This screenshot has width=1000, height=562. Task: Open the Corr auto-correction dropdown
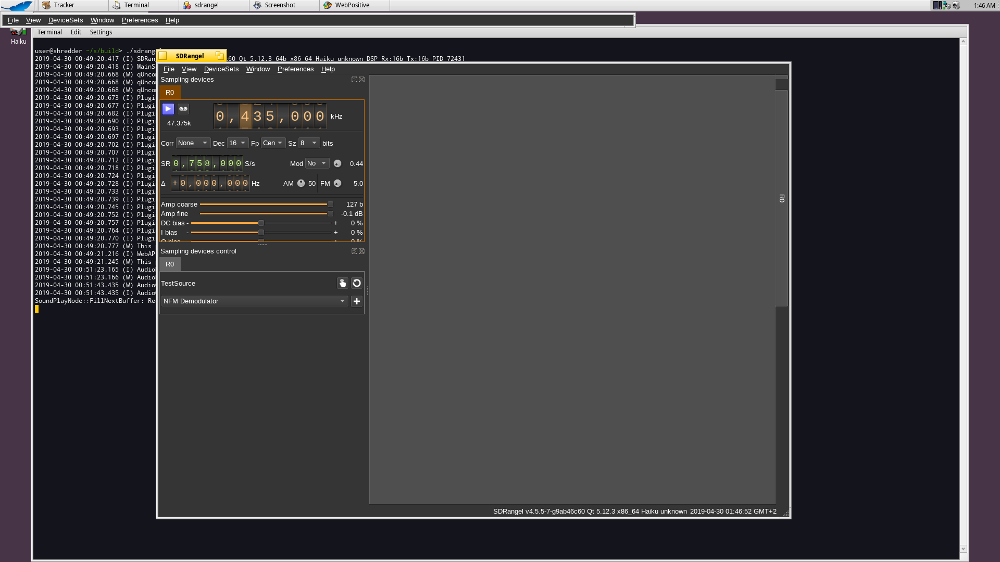193,143
